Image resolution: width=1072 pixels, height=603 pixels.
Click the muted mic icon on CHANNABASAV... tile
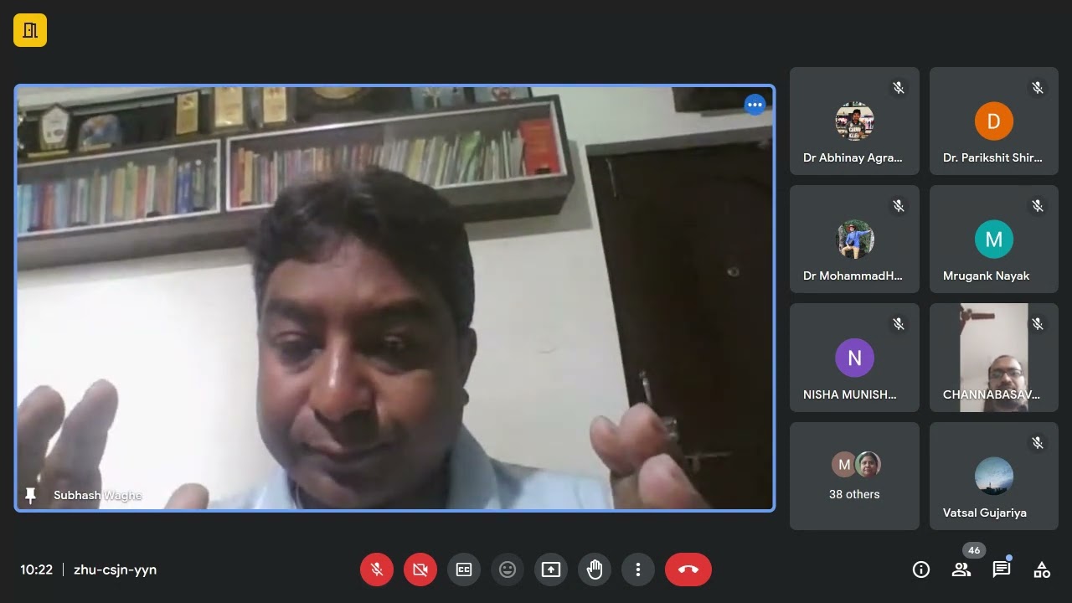tap(1038, 323)
